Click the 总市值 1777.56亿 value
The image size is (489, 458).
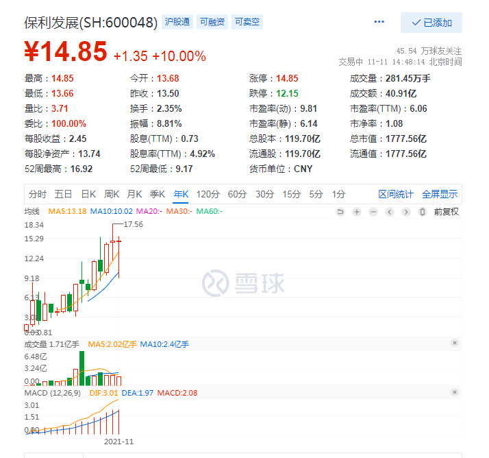click(x=405, y=138)
